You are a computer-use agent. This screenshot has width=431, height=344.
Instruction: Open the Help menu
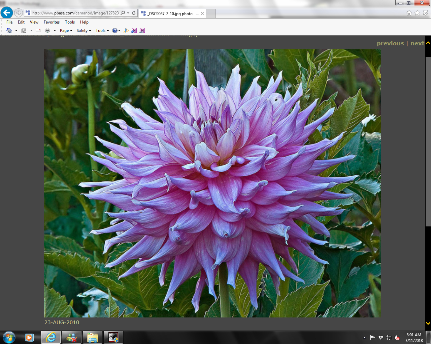pyautogui.click(x=84, y=22)
